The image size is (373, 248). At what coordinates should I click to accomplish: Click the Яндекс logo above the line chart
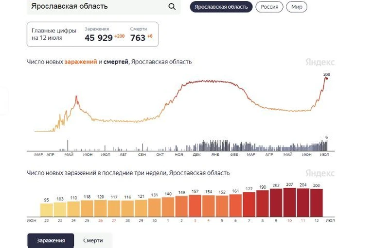coord(320,62)
